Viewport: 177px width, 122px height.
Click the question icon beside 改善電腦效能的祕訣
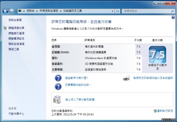pos(58,87)
